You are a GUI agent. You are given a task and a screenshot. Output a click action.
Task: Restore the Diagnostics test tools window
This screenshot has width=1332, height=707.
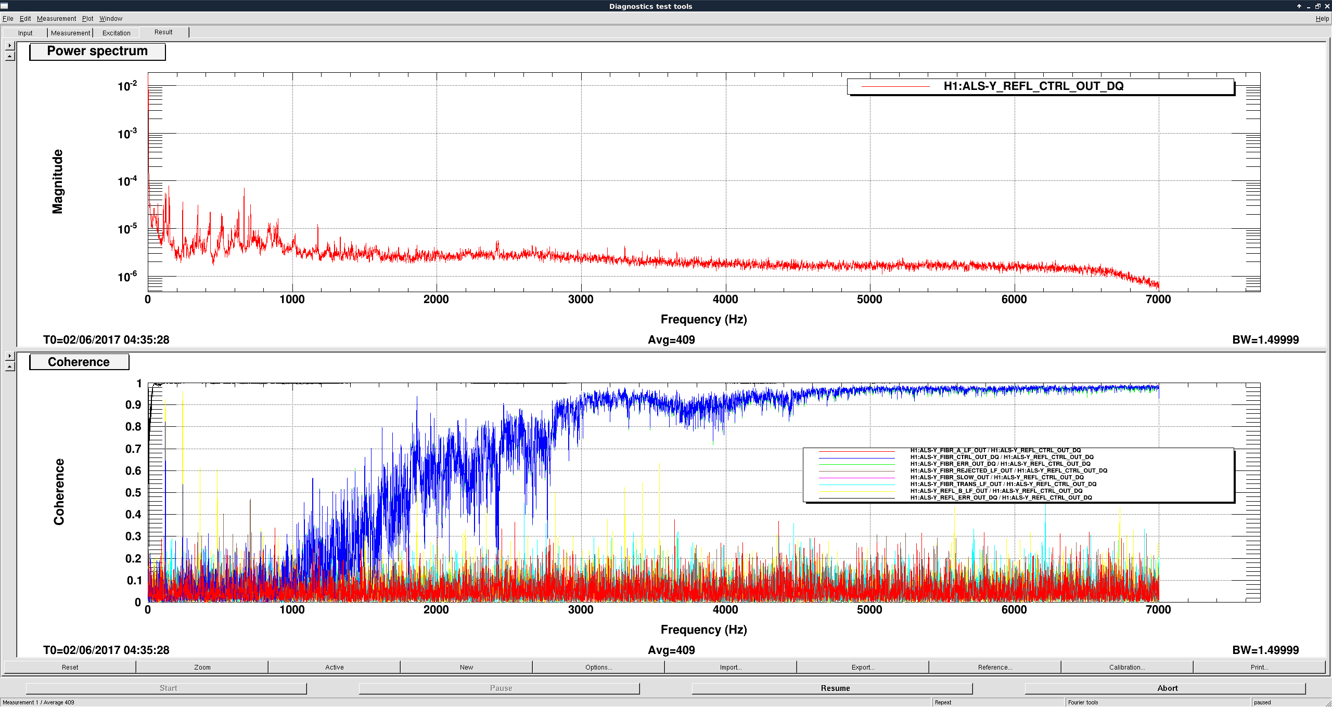[1318, 6]
